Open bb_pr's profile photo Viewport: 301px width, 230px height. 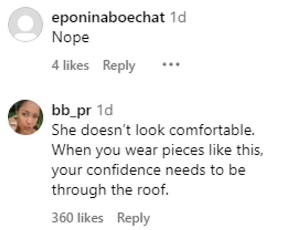[26, 117]
